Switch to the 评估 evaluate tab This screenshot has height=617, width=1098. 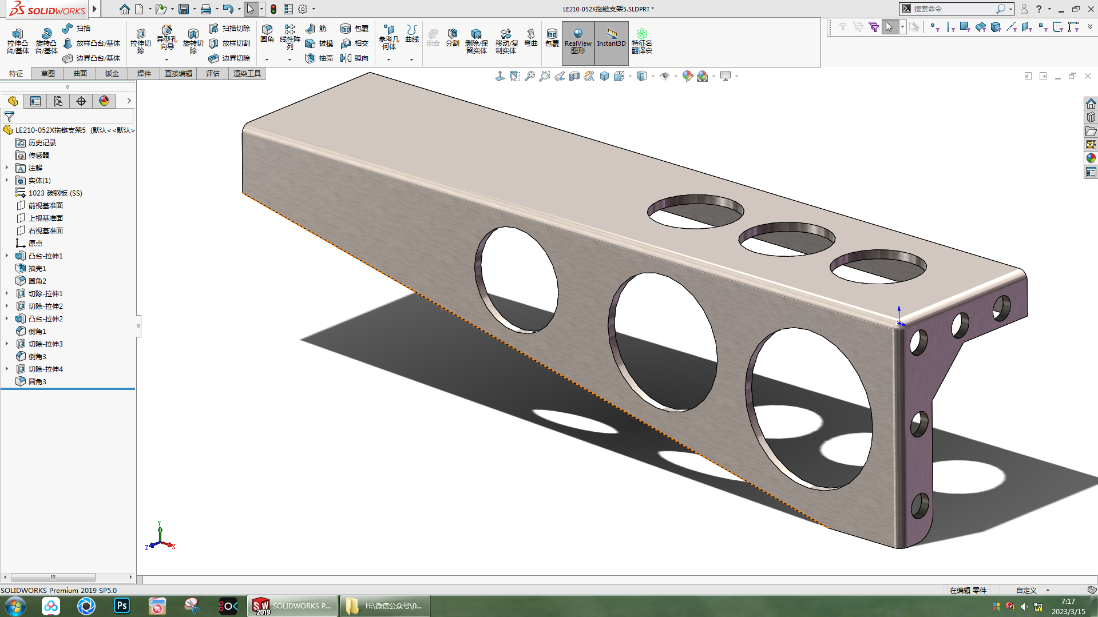coord(213,73)
